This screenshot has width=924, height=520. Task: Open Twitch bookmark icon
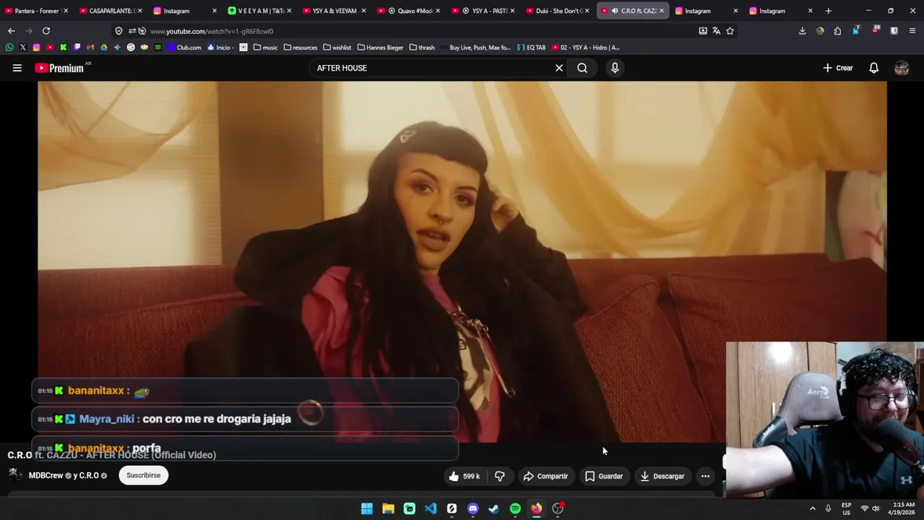(77, 48)
